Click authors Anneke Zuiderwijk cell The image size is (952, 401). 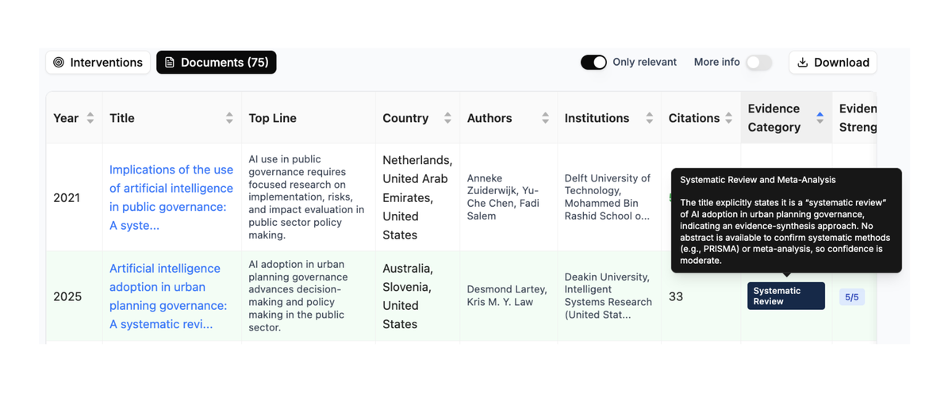[505, 197]
